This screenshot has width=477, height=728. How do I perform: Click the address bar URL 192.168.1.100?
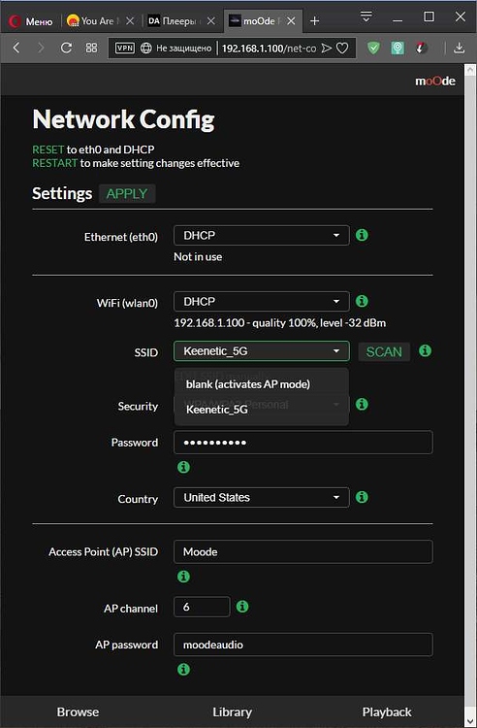269,48
